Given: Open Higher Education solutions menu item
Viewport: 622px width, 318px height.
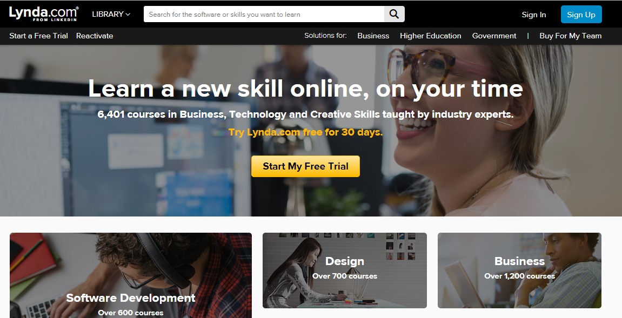Looking at the screenshot, I should [x=430, y=36].
